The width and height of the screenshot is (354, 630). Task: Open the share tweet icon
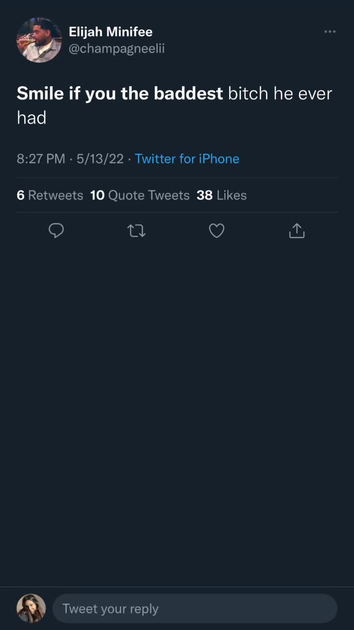pyautogui.click(x=297, y=230)
